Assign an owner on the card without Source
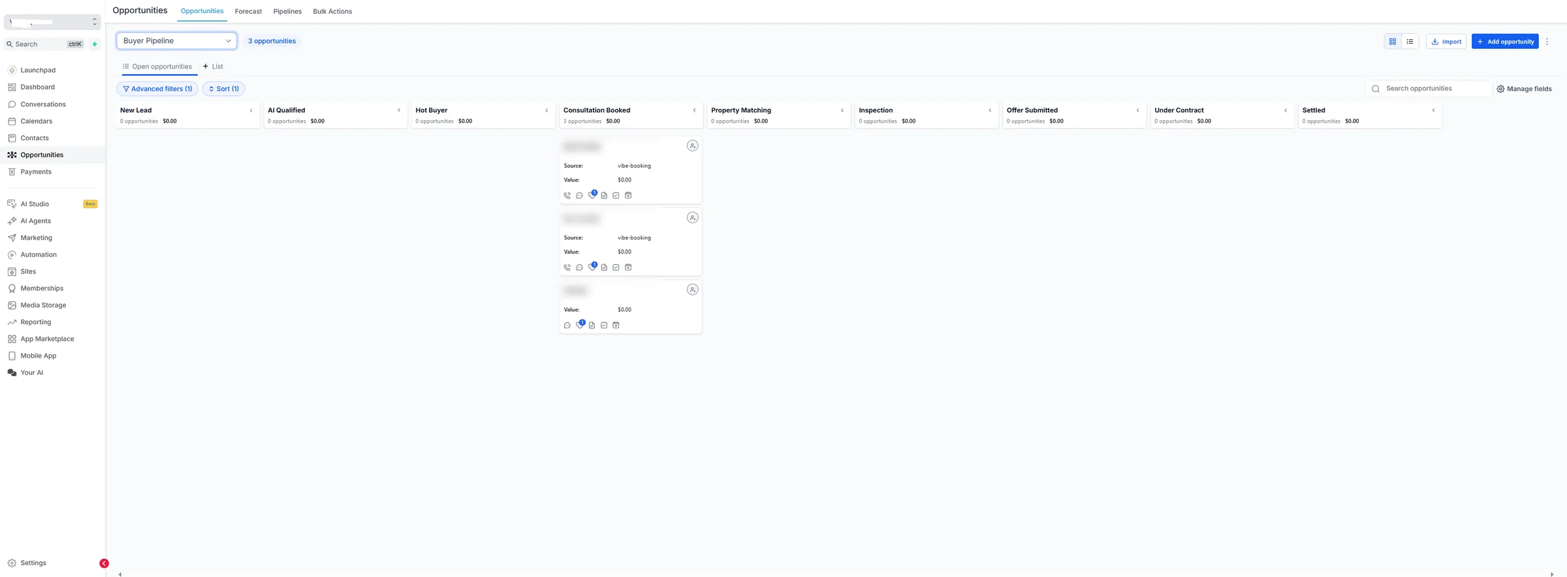The height and width of the screenshot is (577, 1567). (692, 289)
